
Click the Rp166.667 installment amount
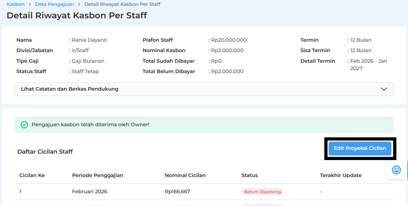coord(177,192)
